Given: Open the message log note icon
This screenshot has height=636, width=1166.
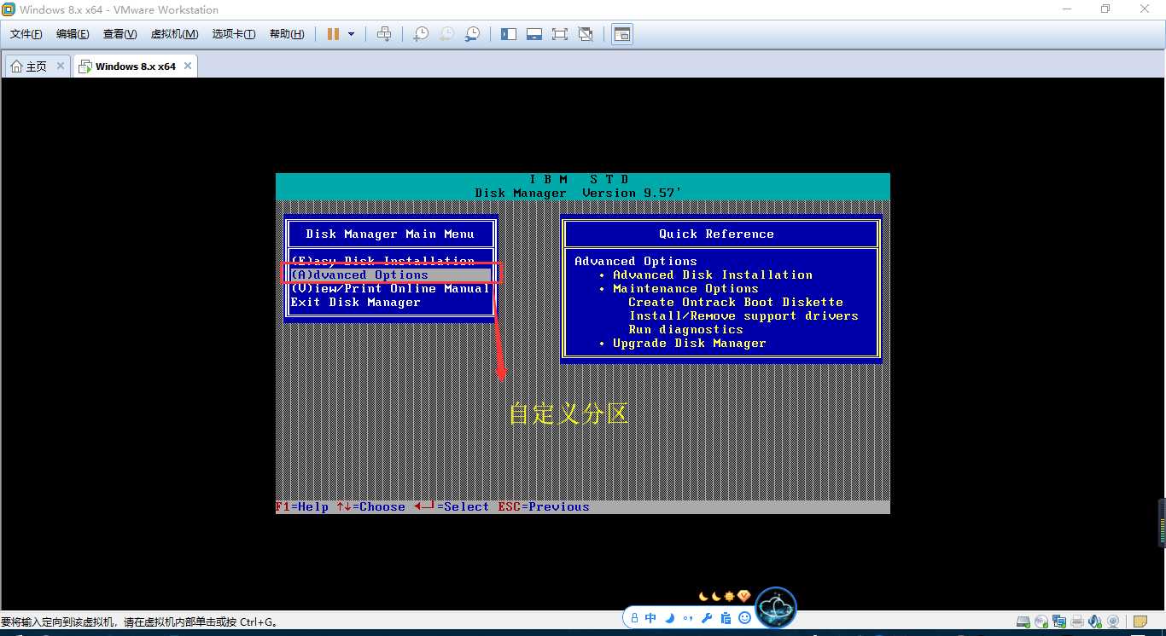Looking at the screenshot, I should click(x=1140, y=622).
